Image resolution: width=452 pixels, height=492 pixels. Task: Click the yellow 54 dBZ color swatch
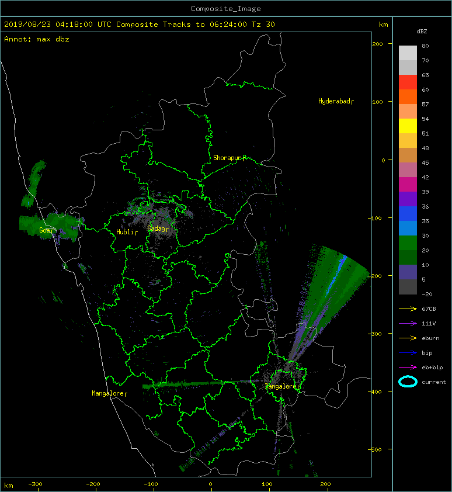pyautogui.click(x=408, y=126)
